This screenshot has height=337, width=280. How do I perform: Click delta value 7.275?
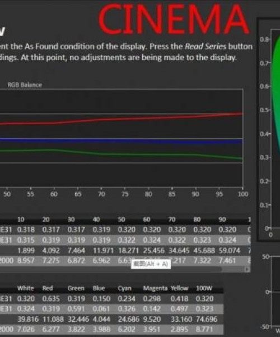pos(51,261)
